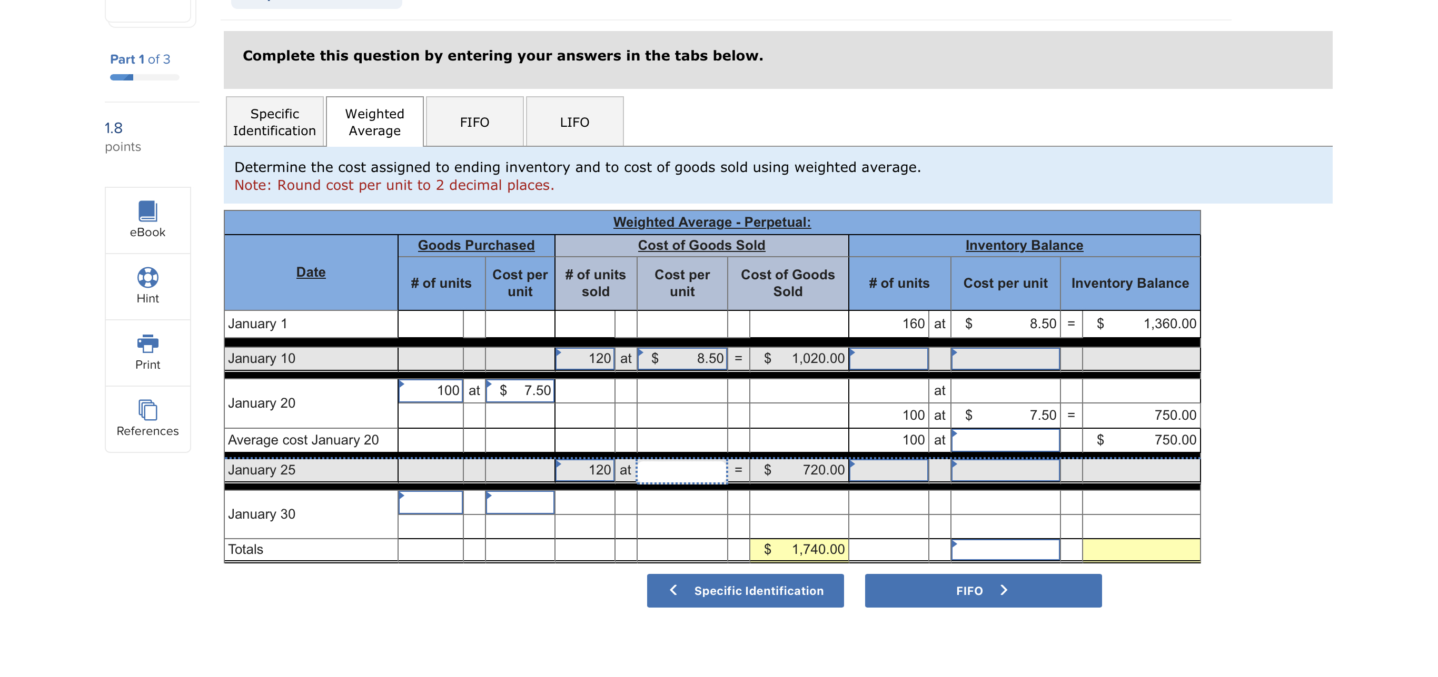Click the Average cost January 20 row label

click(x=303, y=440)
